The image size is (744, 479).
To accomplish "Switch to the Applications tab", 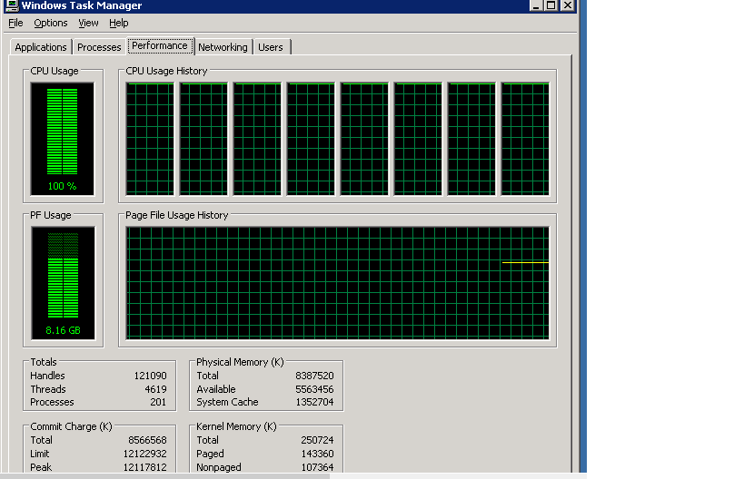I will click(x=41, y=47).
